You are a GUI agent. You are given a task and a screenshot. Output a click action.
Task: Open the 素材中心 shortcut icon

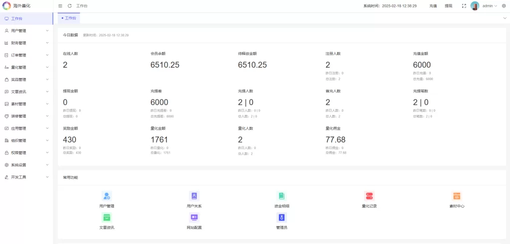pos(457,196)
